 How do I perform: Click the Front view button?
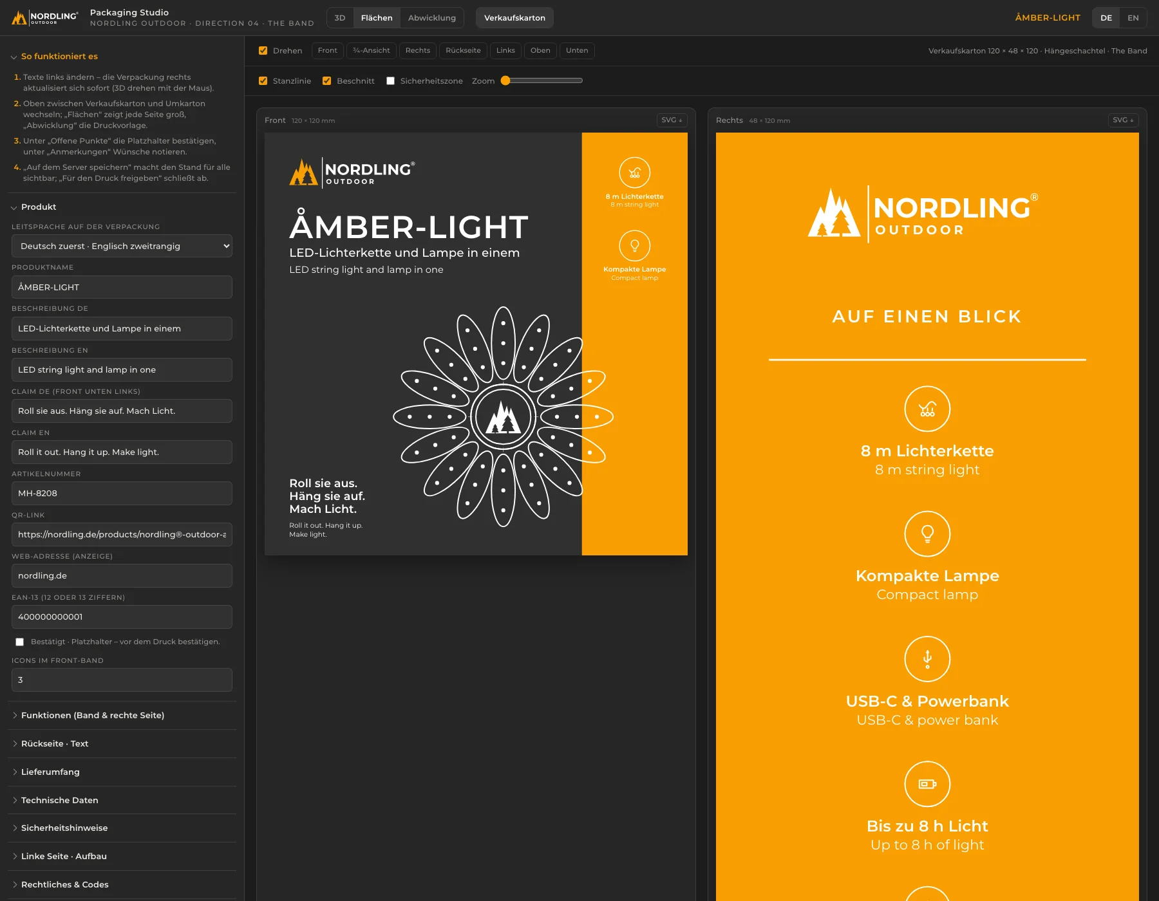(327, 50)
